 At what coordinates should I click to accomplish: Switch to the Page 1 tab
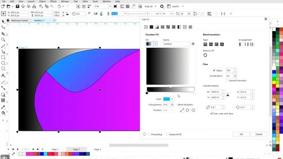pyautogui.click(x=55, y=149)
